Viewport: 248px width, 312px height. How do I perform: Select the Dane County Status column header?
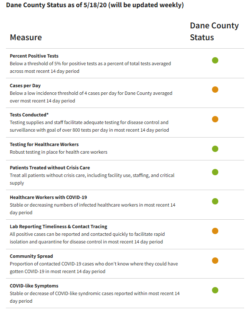click(214, 31)
